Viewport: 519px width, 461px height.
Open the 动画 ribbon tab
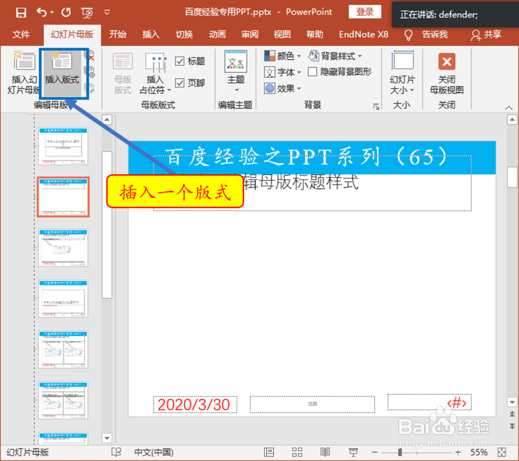coord(217,34)
